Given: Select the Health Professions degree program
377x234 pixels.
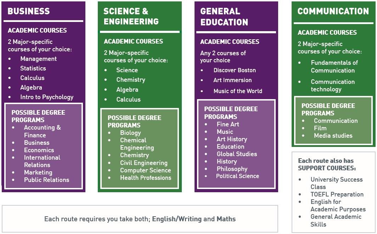Looking at the screenshot, I should 145,178.
